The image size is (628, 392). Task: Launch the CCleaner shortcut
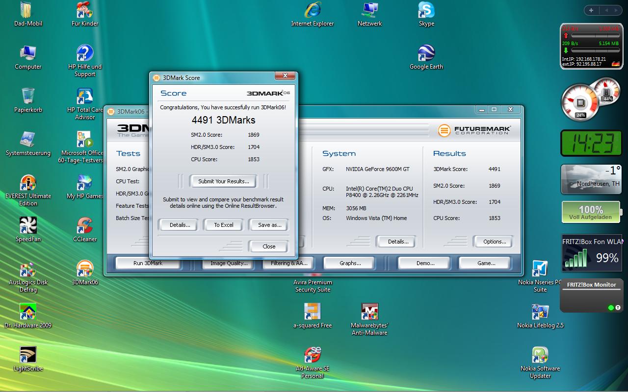point(85,230)
